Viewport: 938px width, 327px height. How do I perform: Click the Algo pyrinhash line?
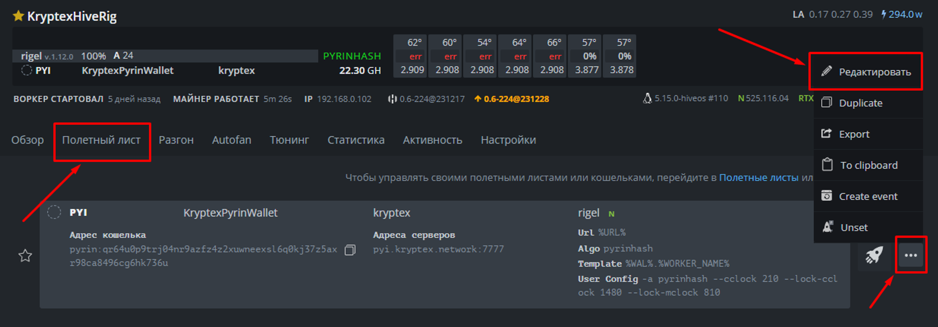615,248
